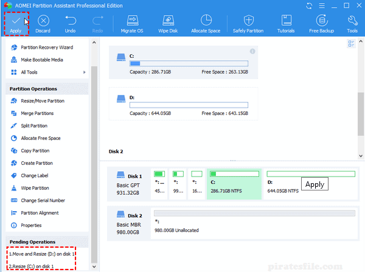The image size is (365, 272).
Task: Select Disk 1 Basic GPT header
Action: coord(129,184)
